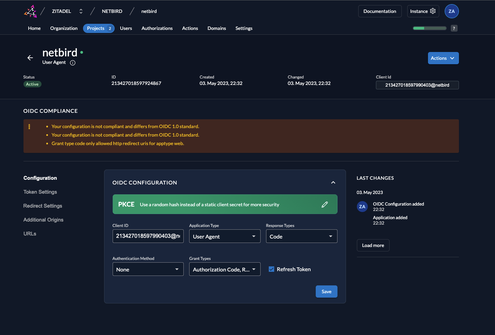Click the ZA avatar in Last Changes
Image resolution: width=495 pixels, height=335 pixels.
(362, 206)
